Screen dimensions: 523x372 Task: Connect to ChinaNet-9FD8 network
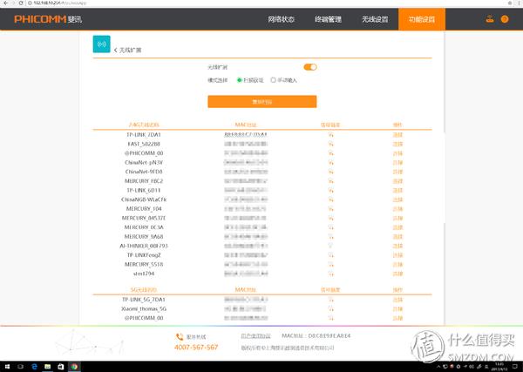pyautogui.click(x=397, y=172)
